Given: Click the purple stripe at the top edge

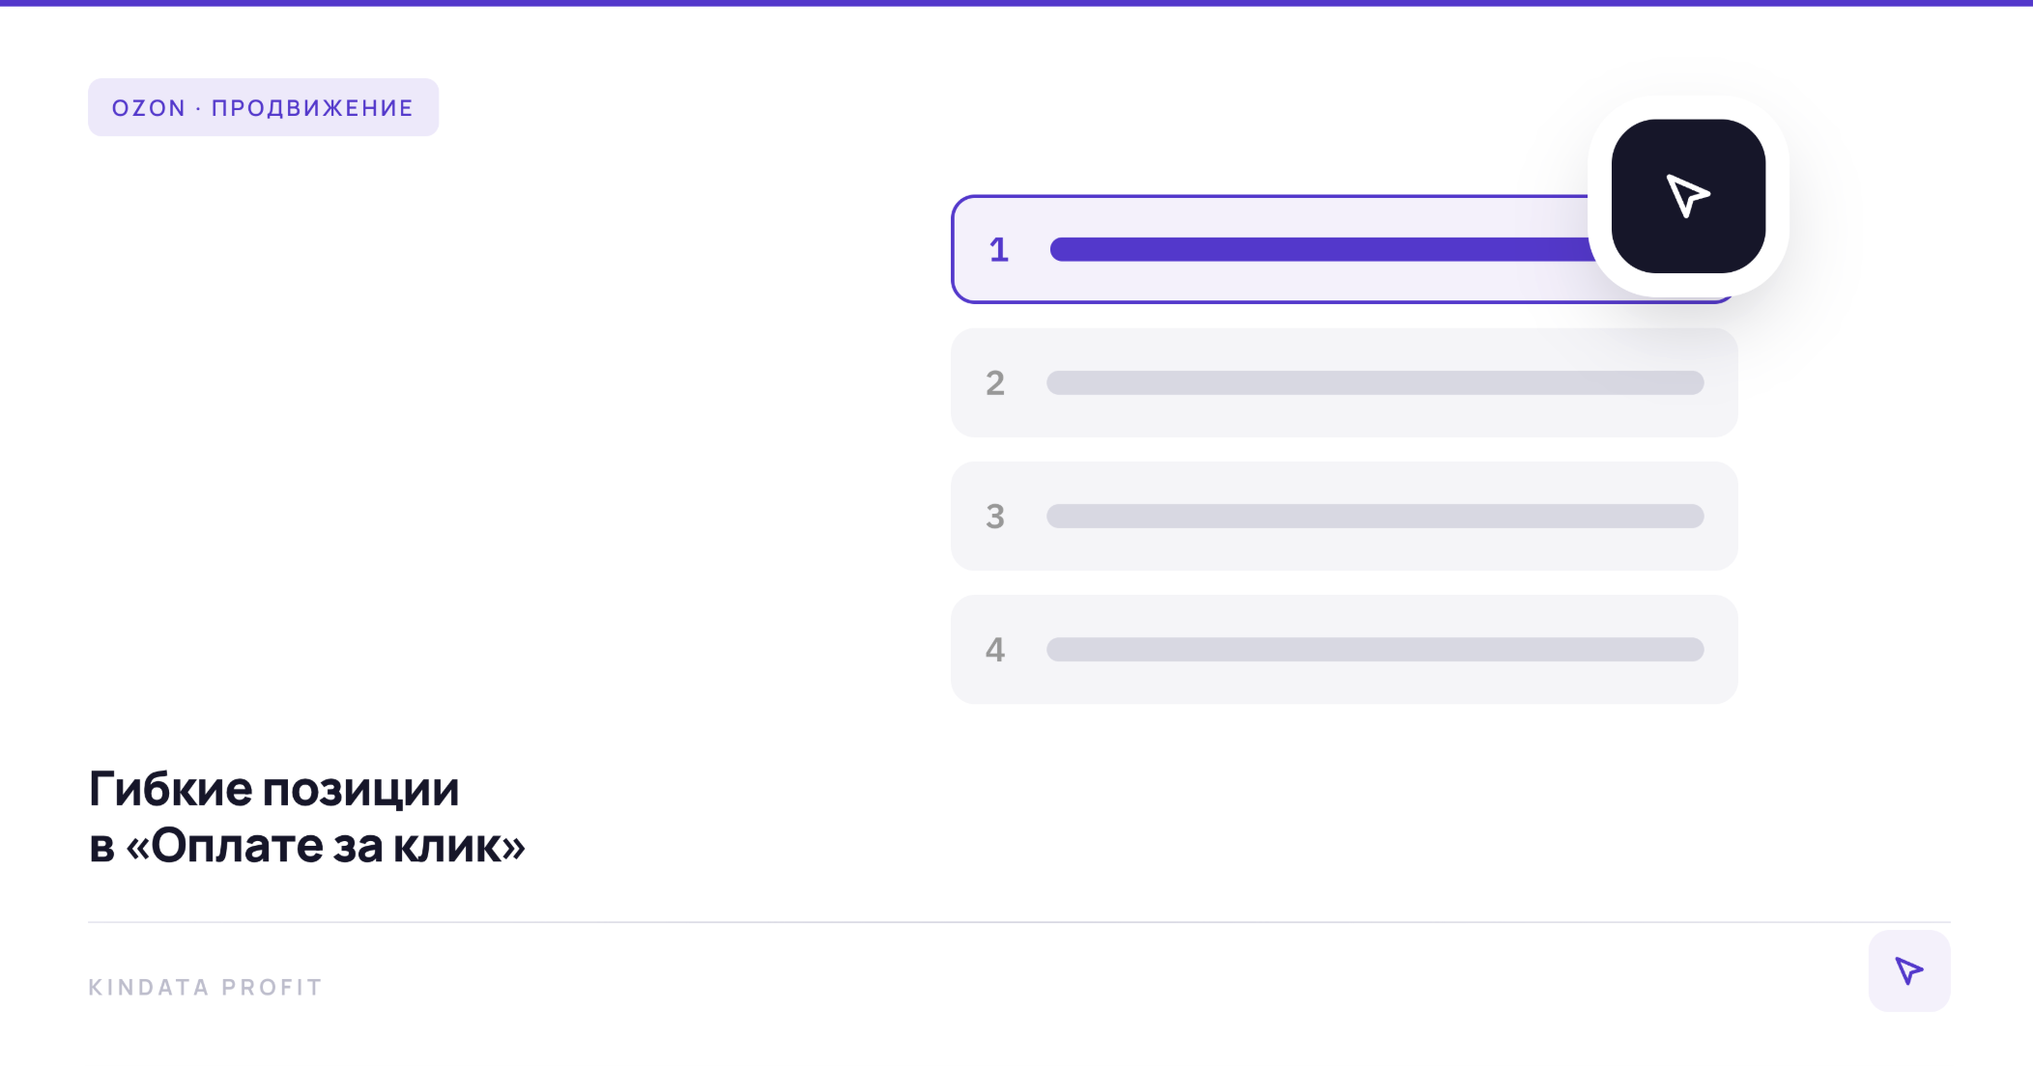Looking at the screenshot, I should click(1016, 3).
